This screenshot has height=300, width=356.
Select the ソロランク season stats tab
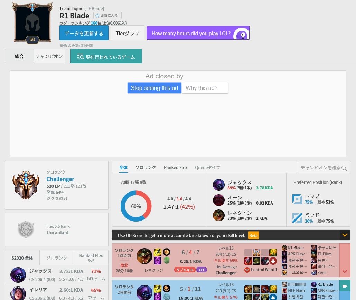point(57,258)
